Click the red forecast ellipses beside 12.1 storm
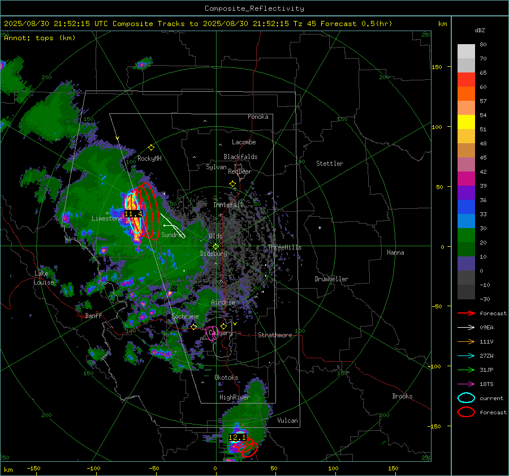 248,447
